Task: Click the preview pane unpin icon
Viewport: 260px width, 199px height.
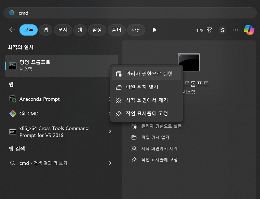Action: [x=134, y=148]
